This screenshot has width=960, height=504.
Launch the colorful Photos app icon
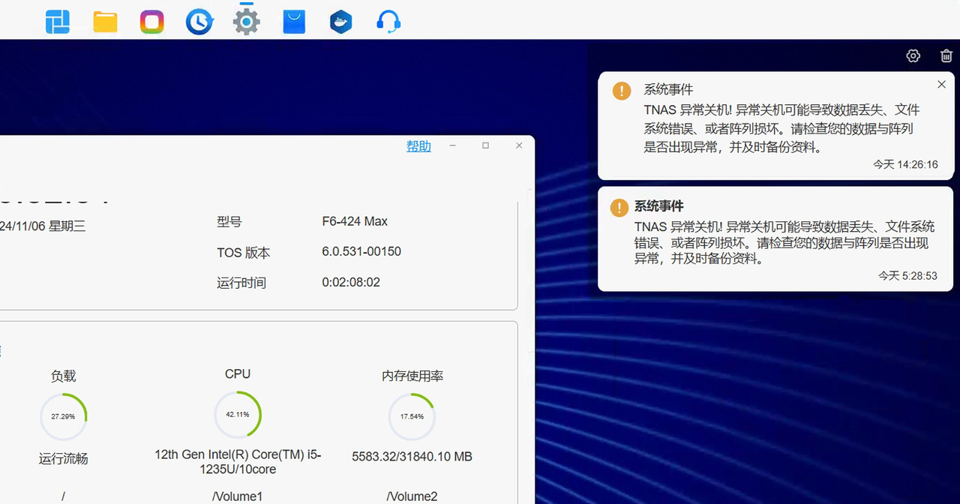152,22
